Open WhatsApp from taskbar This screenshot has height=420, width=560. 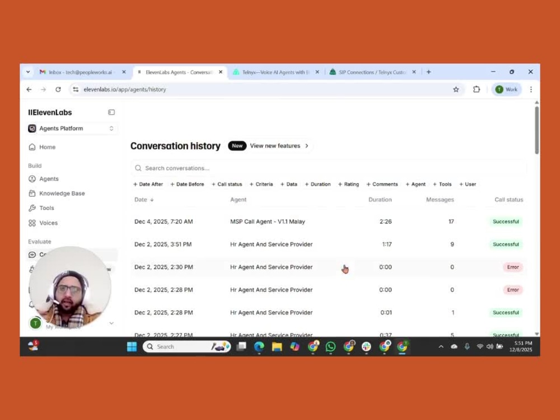[x=331, y=347]
